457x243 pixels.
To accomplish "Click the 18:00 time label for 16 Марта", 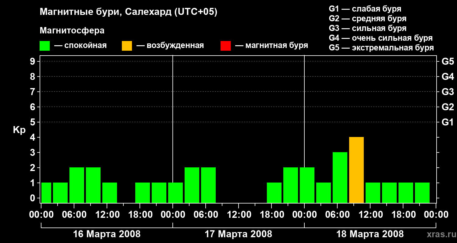I will (140, 215).
